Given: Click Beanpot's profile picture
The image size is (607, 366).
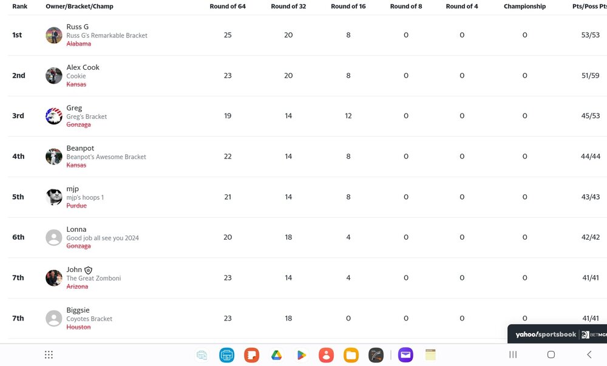Looking at the screenshot, I should pos(54,157).
